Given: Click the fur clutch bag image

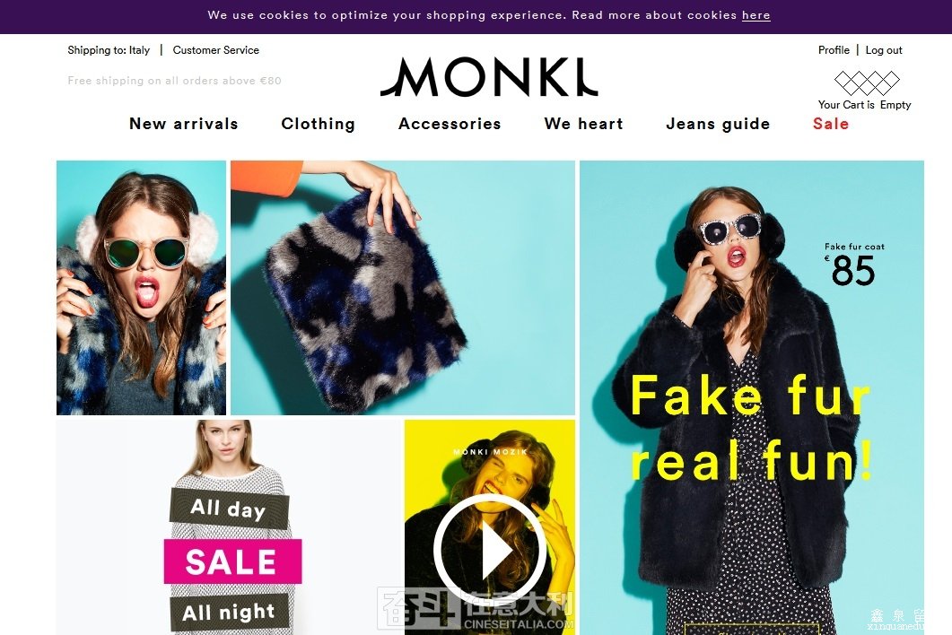Looking at the screenshot, I should click(x=403, y=288).
